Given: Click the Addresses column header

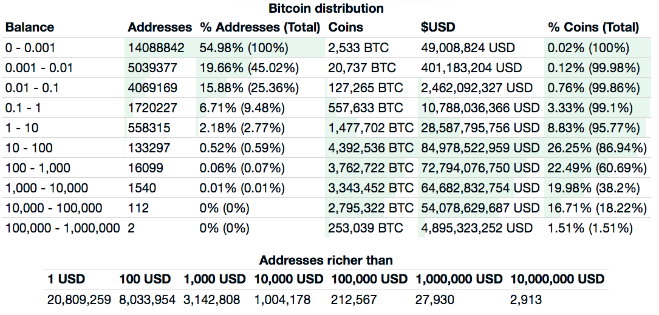Looking at the screenshot, I should (160, 27).
